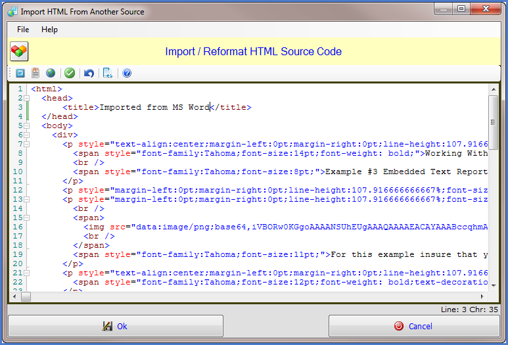
Task: Collapse the head tag fold on line 2
Action: [x=27, y=98]
